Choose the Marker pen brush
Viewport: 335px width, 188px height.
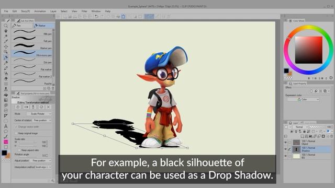tap(32, 46)
